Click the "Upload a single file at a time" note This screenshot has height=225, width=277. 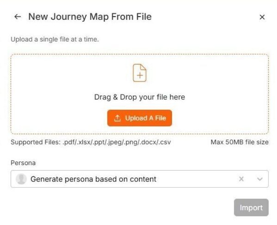click(x=55, y=39)
